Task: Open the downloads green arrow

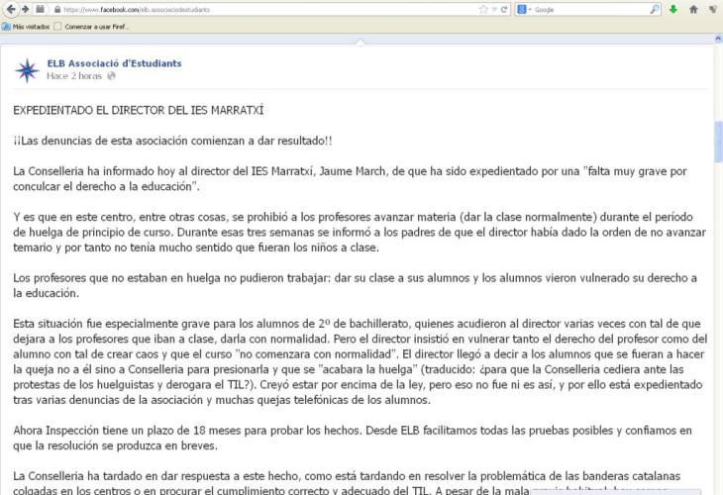Action: [x=672, y=8]
